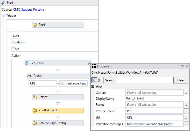Click the Persist activity icon
Image resolution: width=190 pixels, height=131 pixels.
click(x=35, y=97)
